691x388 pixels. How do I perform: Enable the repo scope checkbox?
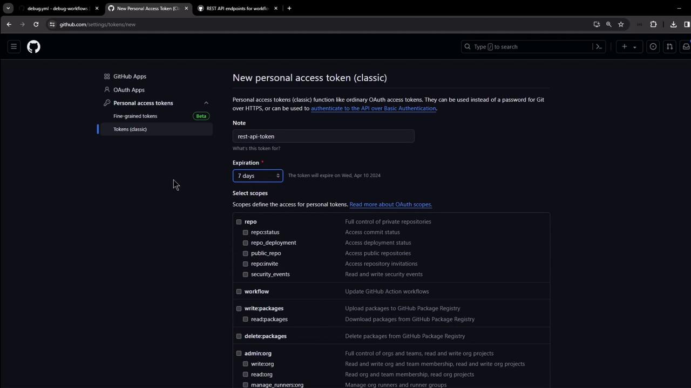coord(239,222)
